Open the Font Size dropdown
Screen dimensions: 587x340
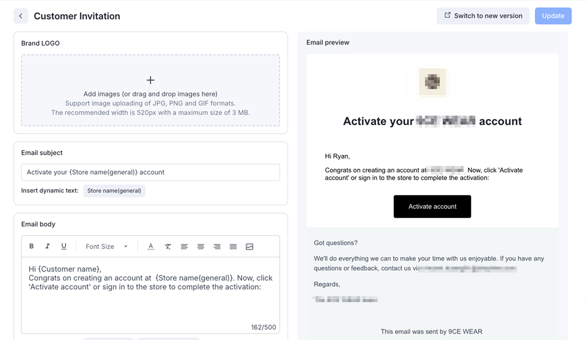(107, 247)
